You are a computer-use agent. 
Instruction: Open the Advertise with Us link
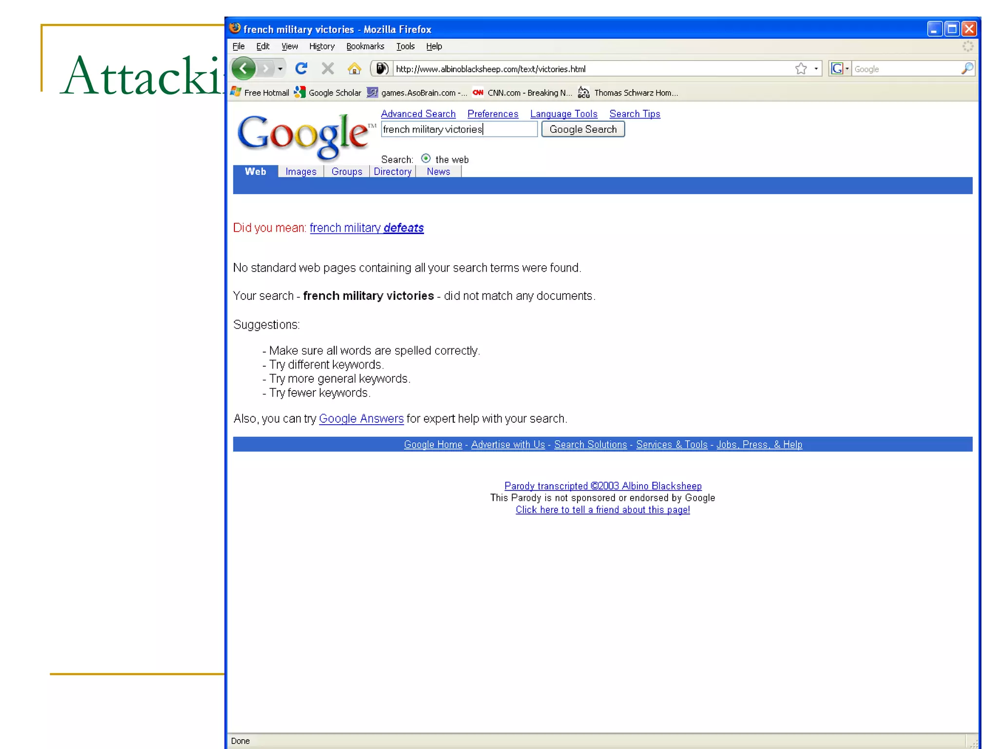[x=508, y=444]
